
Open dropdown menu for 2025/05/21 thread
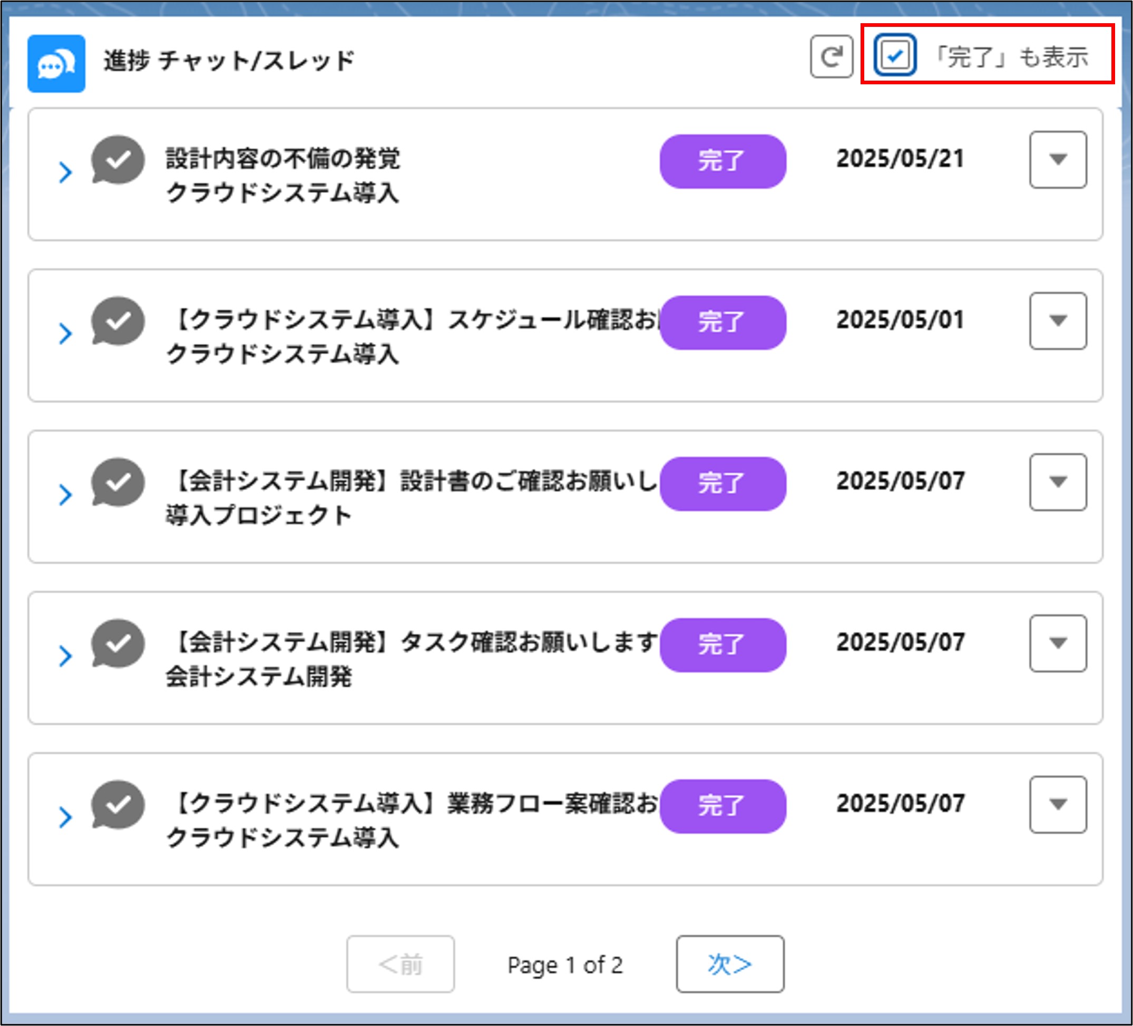pos(1058,160)
